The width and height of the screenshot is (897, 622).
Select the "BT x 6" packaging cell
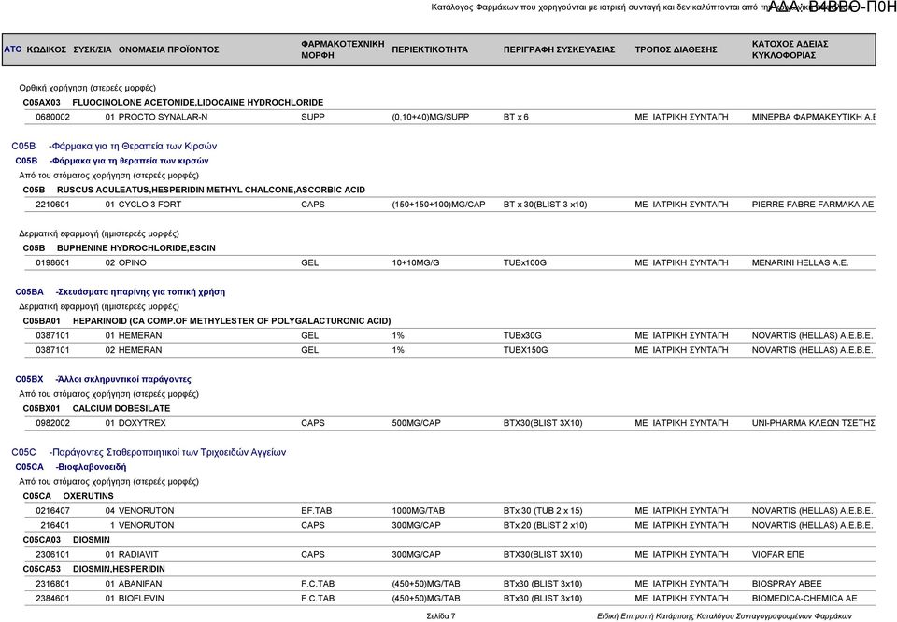516,117
